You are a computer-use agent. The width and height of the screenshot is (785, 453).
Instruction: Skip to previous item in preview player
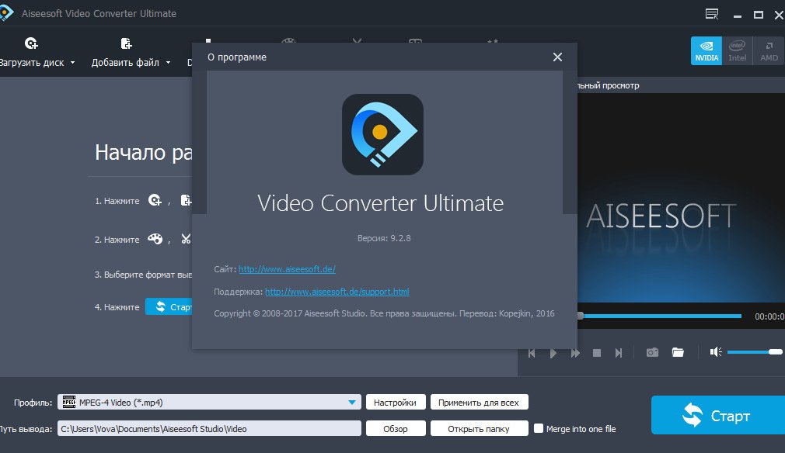[532, 353]
